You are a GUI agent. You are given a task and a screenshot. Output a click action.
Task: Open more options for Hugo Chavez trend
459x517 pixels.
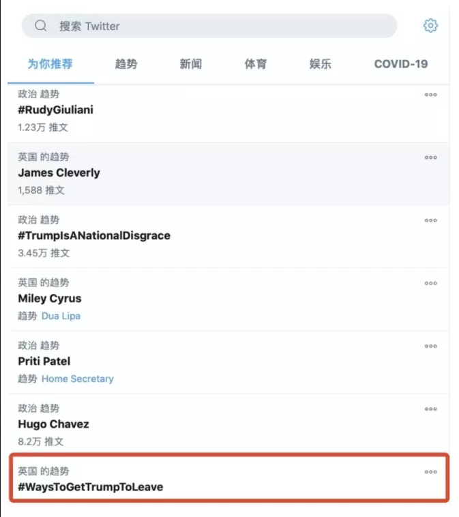click(430, 409)
